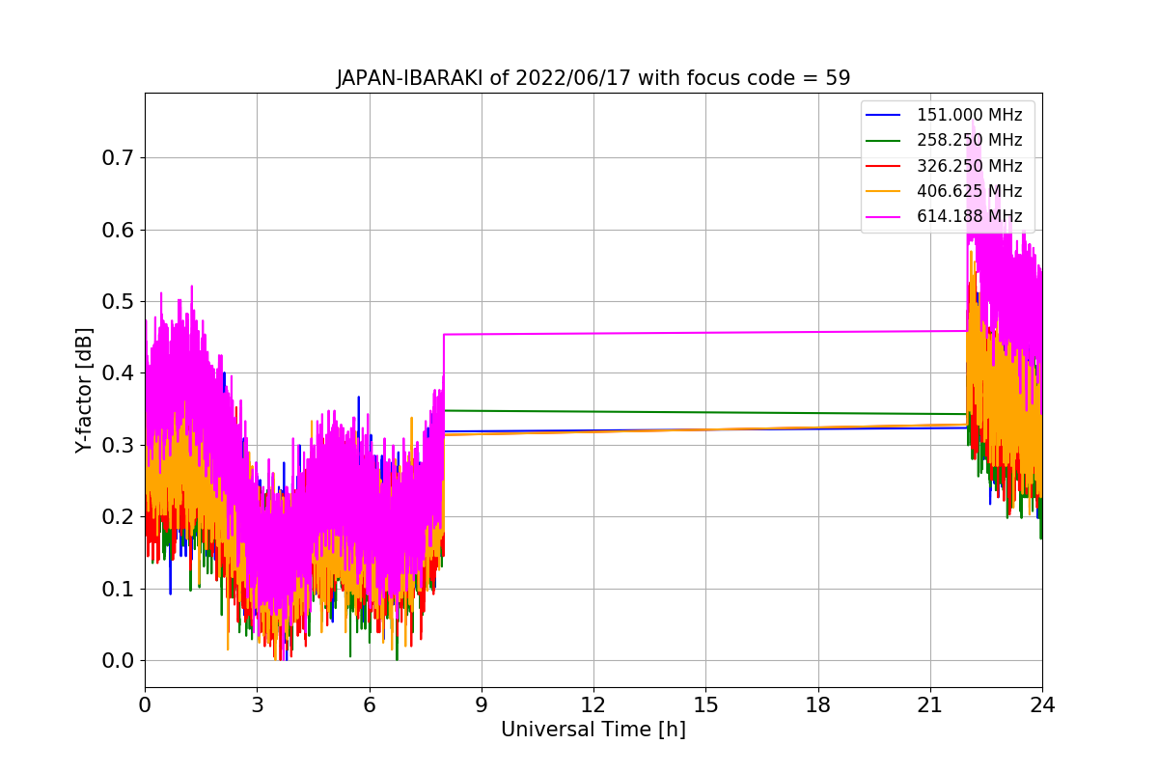
Task: Click the x-axis tick label 6
Action: pos(369,704)
